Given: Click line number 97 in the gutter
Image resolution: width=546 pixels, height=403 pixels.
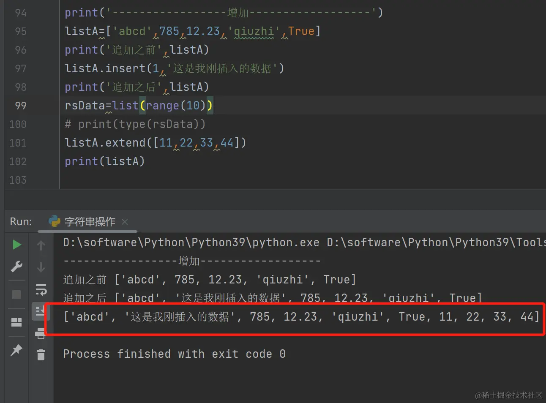Looking at the screenshot, I should 20,68.
